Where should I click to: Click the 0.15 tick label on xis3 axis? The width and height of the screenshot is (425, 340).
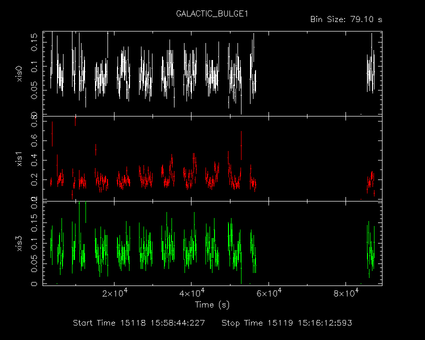coord(34,223)
